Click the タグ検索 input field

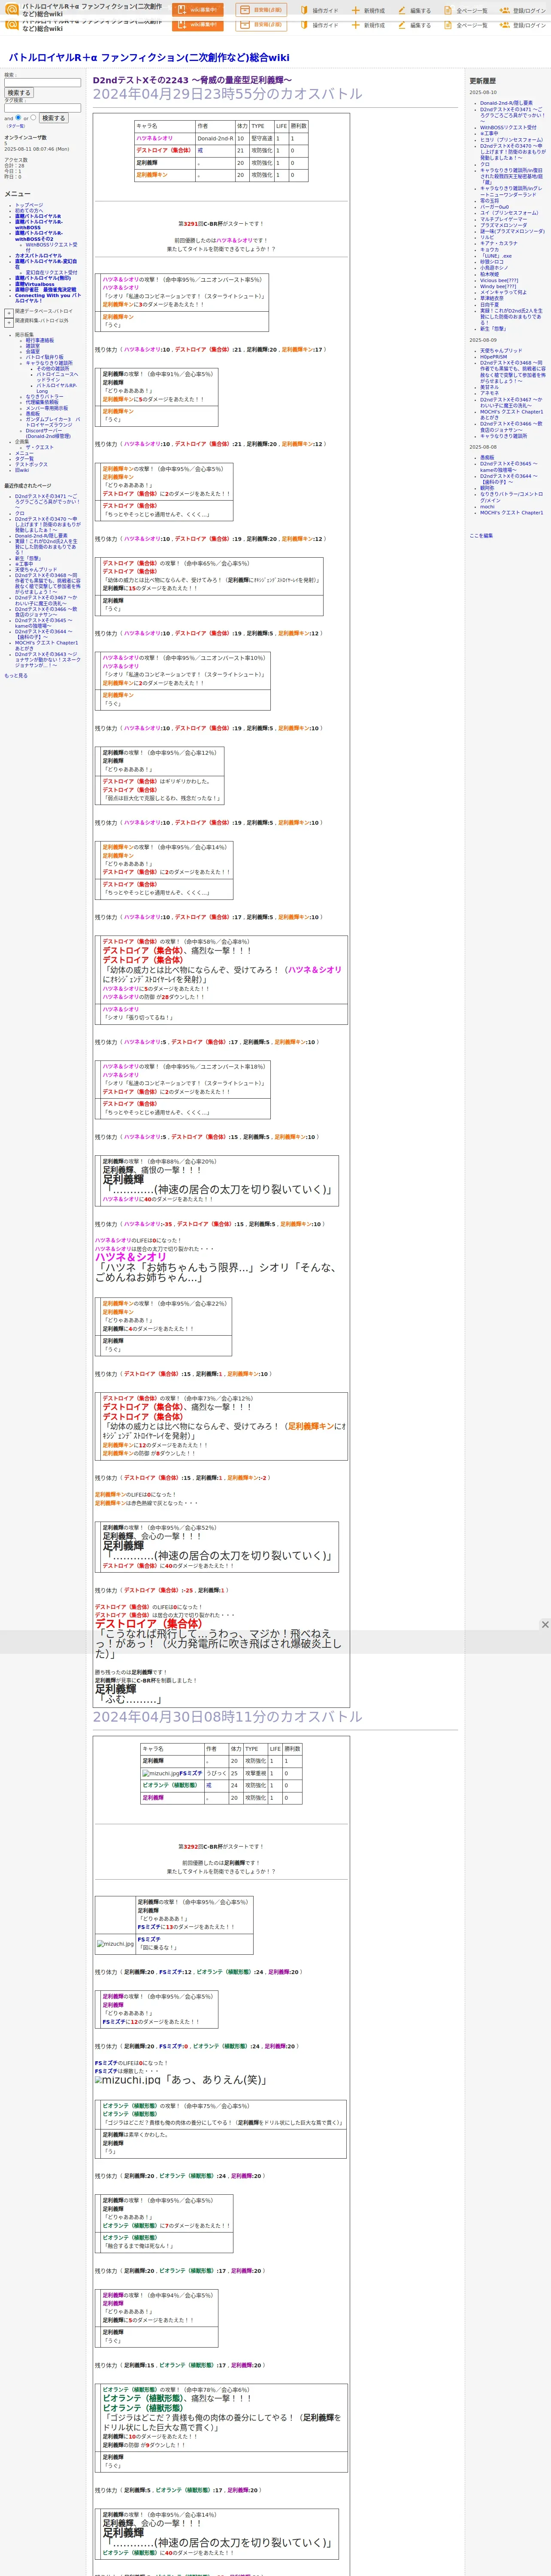click(42, 108)
